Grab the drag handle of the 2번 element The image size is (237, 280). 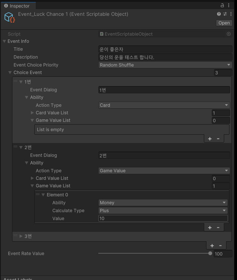pyautogui.click(x=15, y=147)
